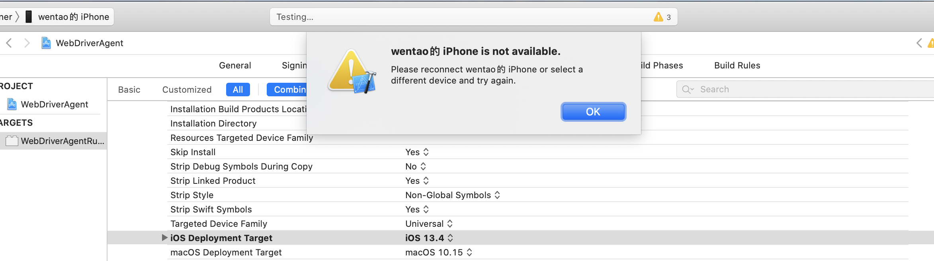Click the iPhone device icon in scheme selector
Screen dimensions: 934x261
click(29, 17)
